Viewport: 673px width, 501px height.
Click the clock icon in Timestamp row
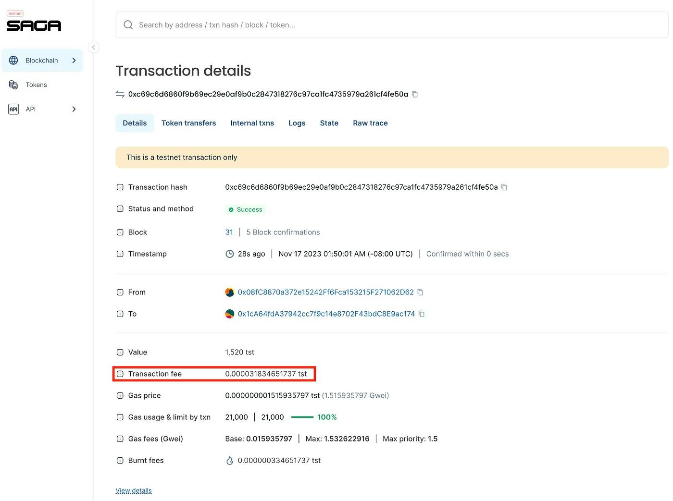[230, 254]
